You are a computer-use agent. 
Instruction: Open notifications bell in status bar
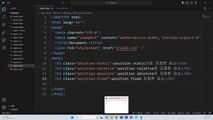pyautogui.click(x=209, y=113)
